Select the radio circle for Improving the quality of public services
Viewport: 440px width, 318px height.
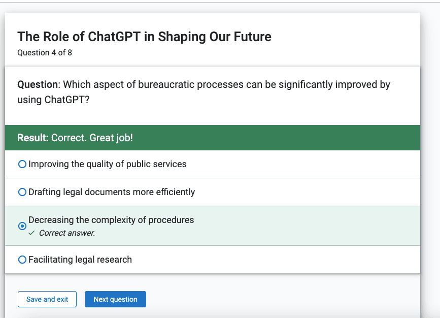(x=22, y=164)
